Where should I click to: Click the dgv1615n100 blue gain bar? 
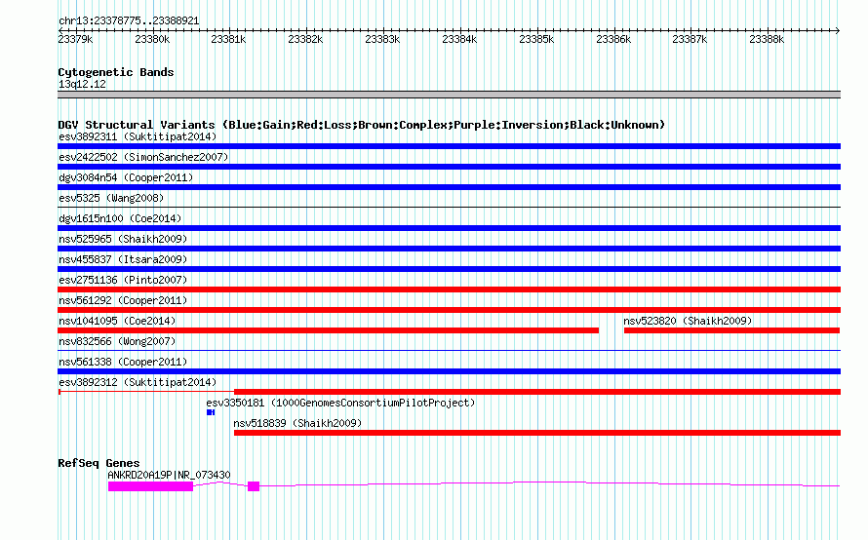pyautogui.click(x=449, y=228)
